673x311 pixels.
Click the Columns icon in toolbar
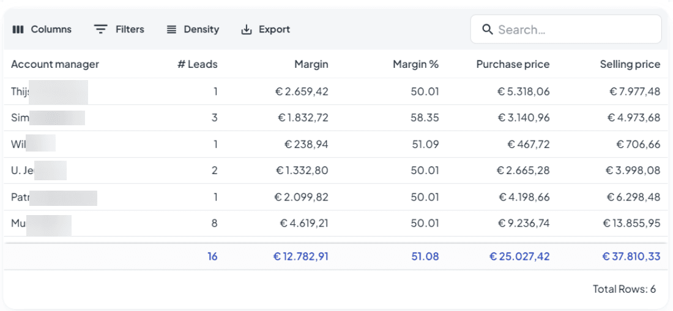(18, 29)
